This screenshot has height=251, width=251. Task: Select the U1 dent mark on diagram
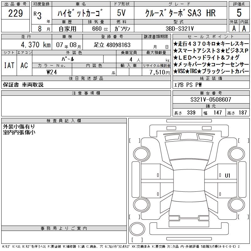point(227,176)
